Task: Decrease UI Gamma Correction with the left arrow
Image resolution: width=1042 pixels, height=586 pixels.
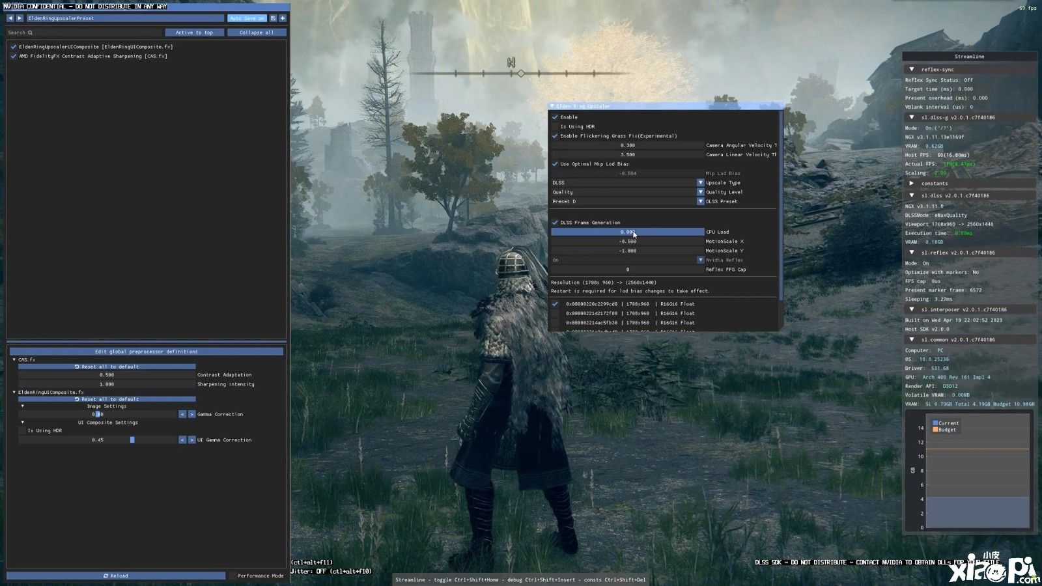Action: pos(182,440)
